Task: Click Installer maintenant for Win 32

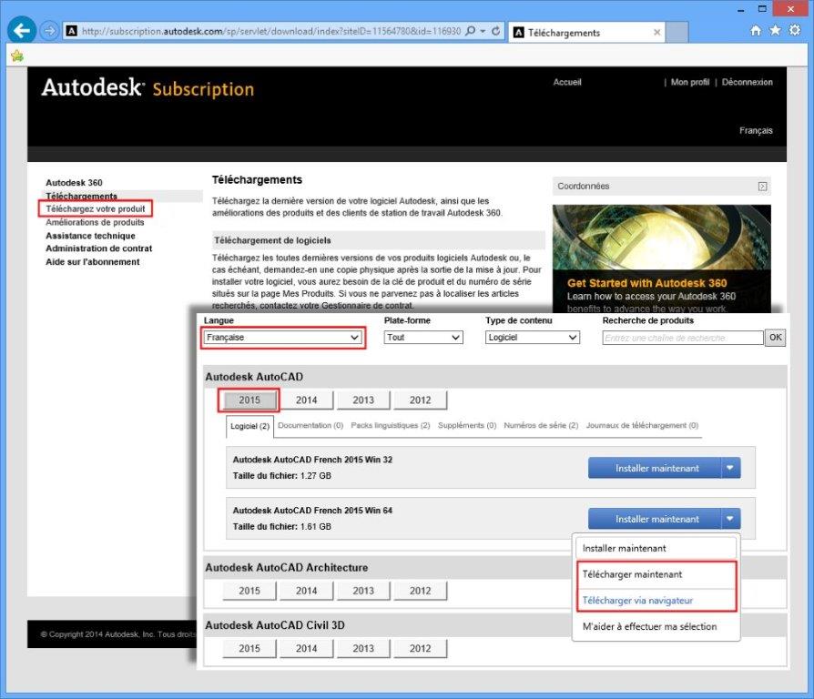Action: pos(655,468)
